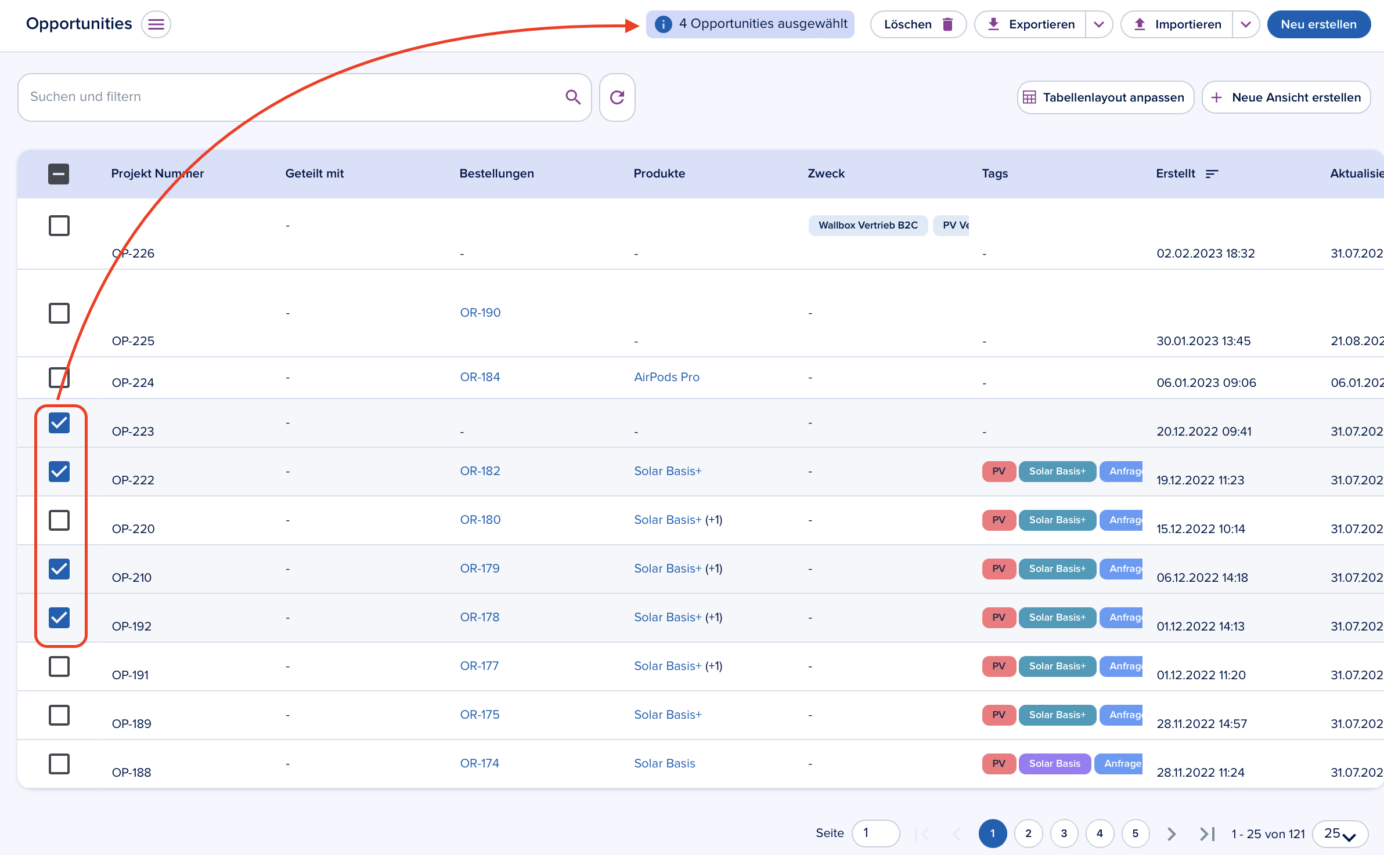Uncheck the OP-223 row checkbox
This screenshot has height=855, width=1384.
[x=59, y=422]
